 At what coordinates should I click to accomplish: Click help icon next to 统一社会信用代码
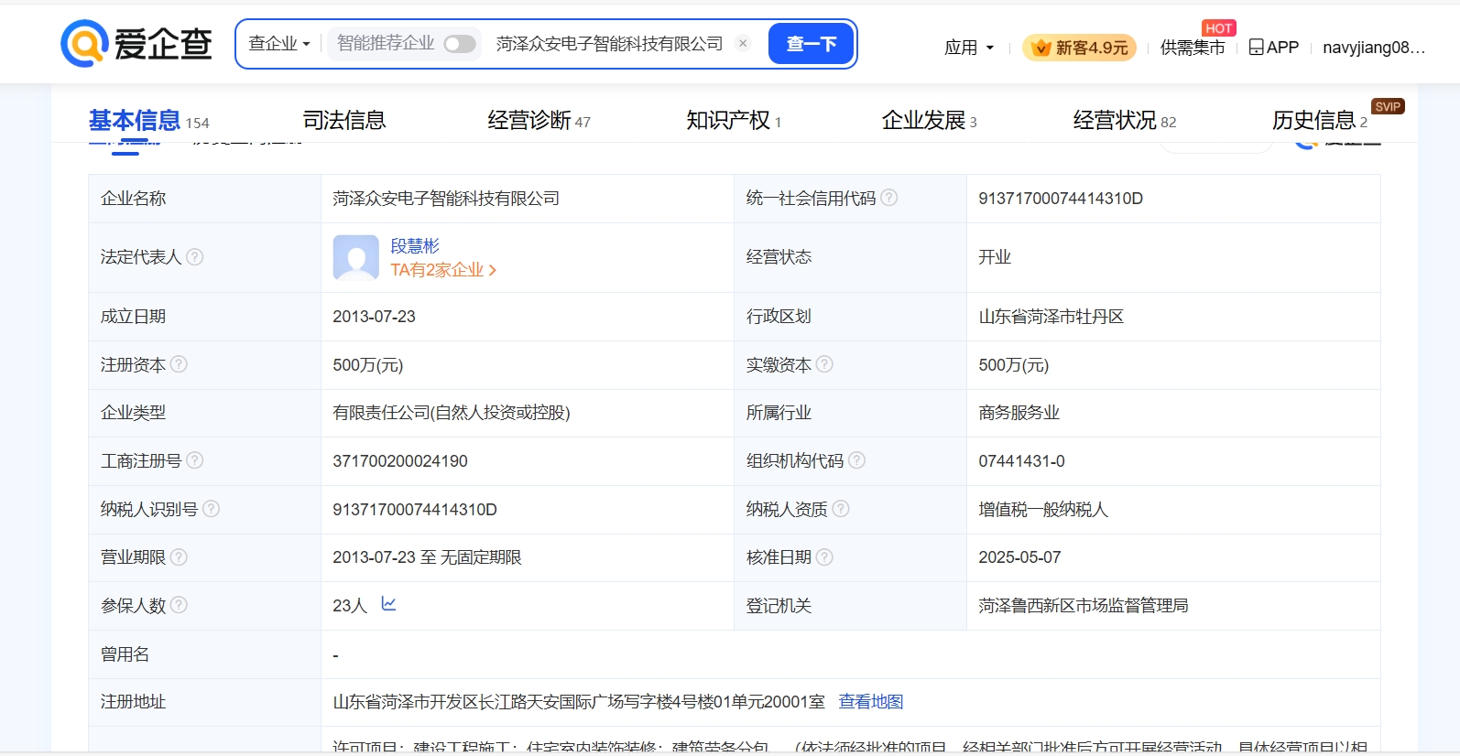[x=888, y=198]
